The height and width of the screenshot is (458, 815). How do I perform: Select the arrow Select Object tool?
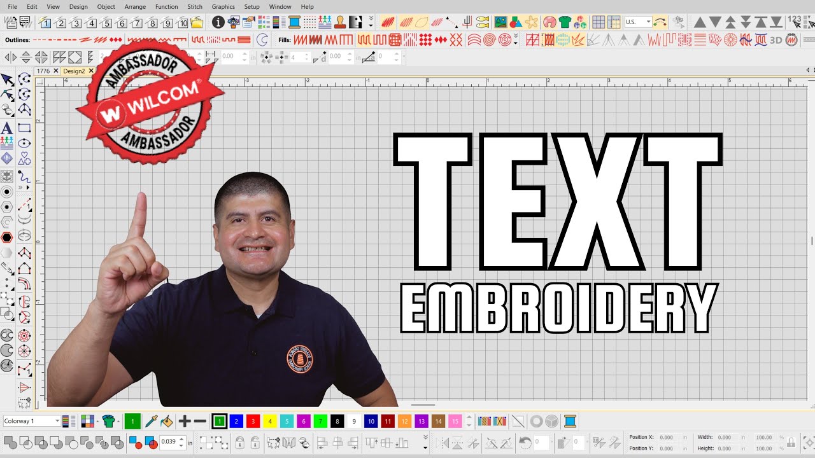tap(7, 80)
